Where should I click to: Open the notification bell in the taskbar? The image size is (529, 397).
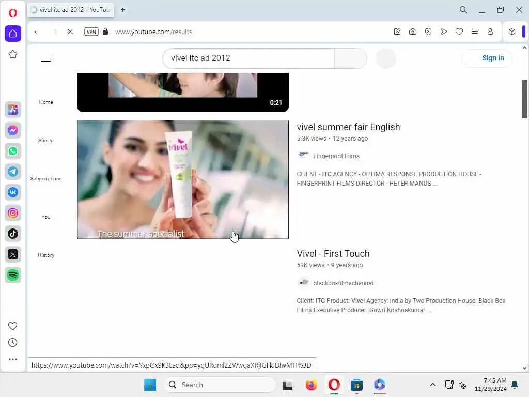(x=515, y=385)
